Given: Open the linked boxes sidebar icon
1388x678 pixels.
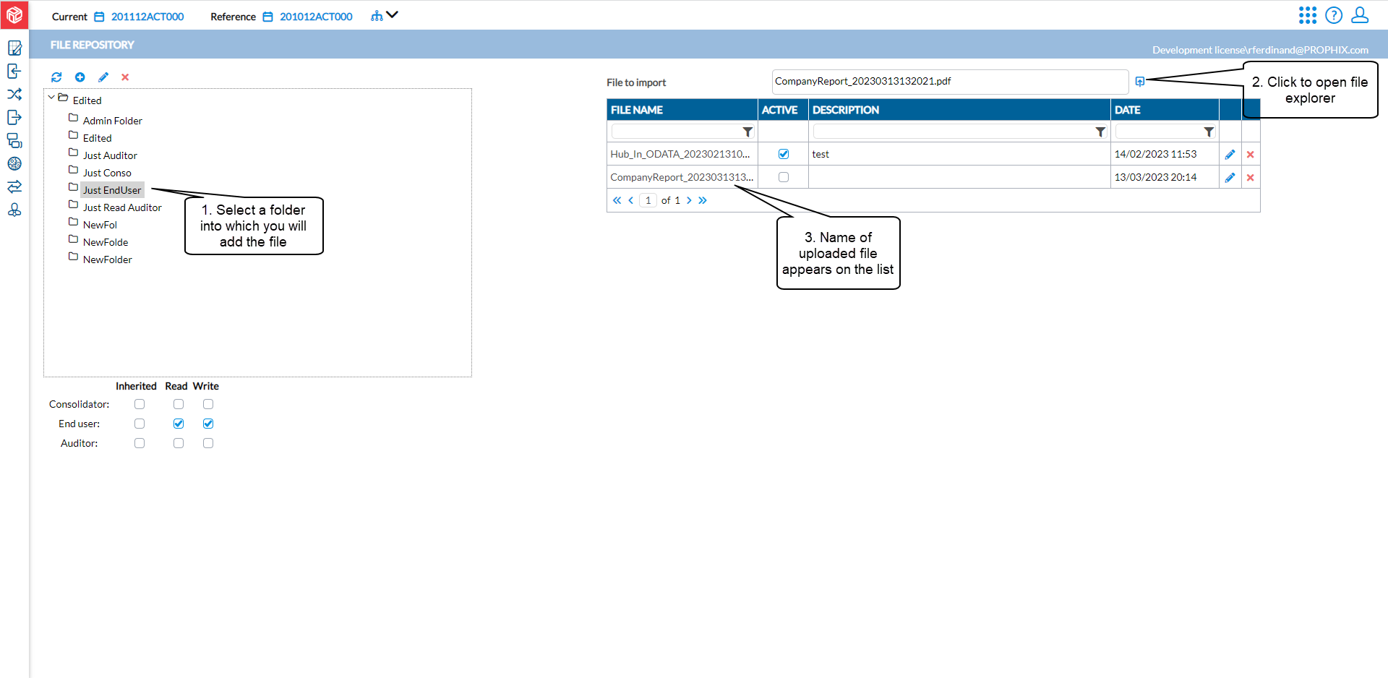Looking at the screenshot, I should [14, 141].
